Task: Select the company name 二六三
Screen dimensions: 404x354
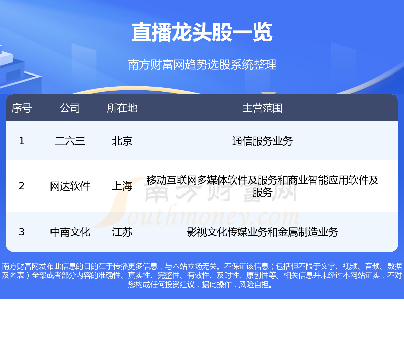Action: pos(70,141)
